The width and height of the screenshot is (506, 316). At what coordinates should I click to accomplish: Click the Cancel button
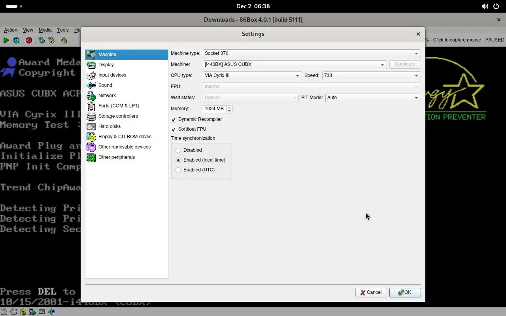click(x=371, y=293)
